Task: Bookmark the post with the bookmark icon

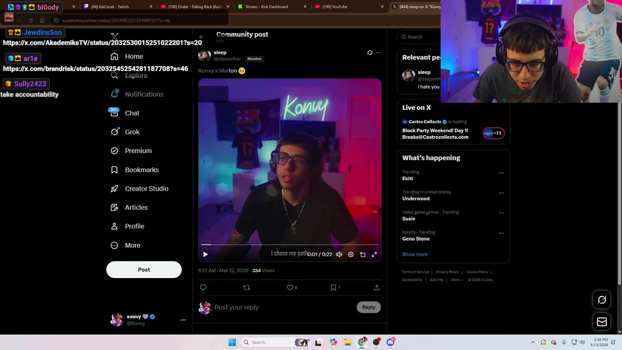Action: click(x=333, y=287)
